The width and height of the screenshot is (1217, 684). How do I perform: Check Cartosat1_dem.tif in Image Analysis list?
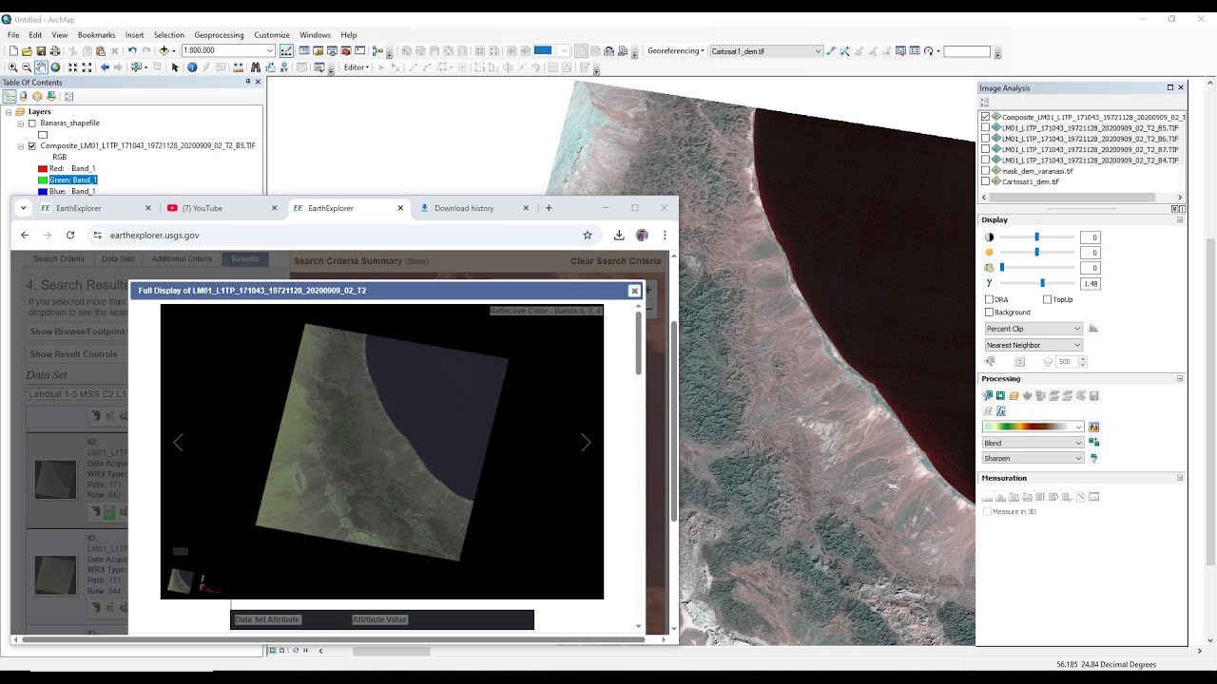point(985,181)
